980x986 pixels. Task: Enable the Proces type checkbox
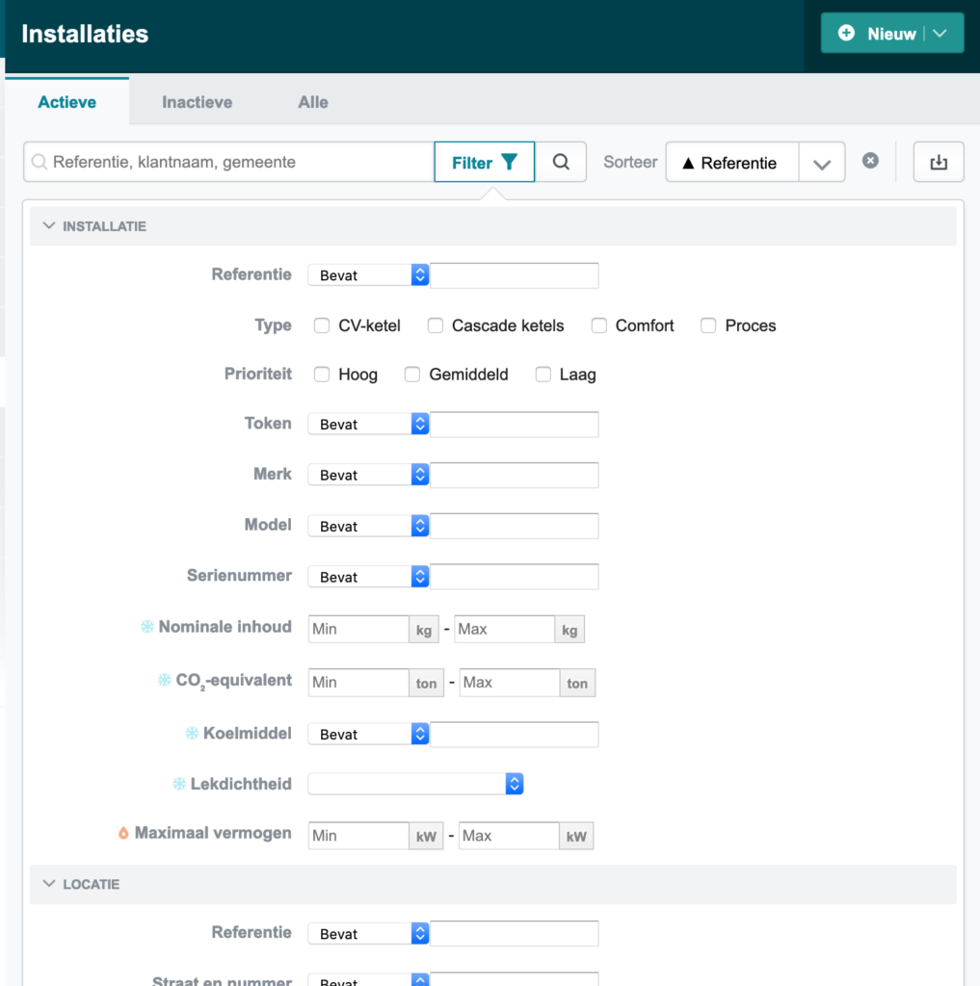708,325
